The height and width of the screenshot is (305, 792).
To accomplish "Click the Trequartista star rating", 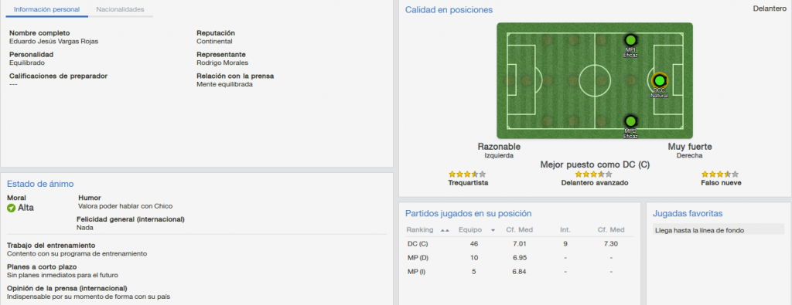I will point(467,174).
